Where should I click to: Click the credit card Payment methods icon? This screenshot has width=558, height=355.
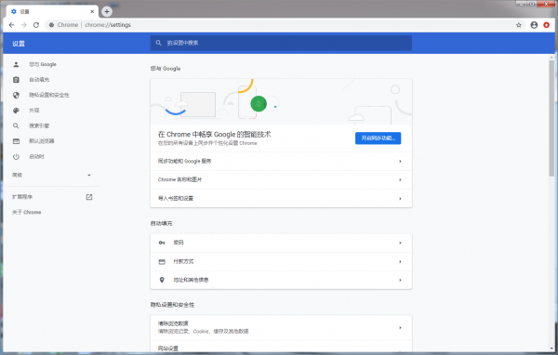point(162,261)
